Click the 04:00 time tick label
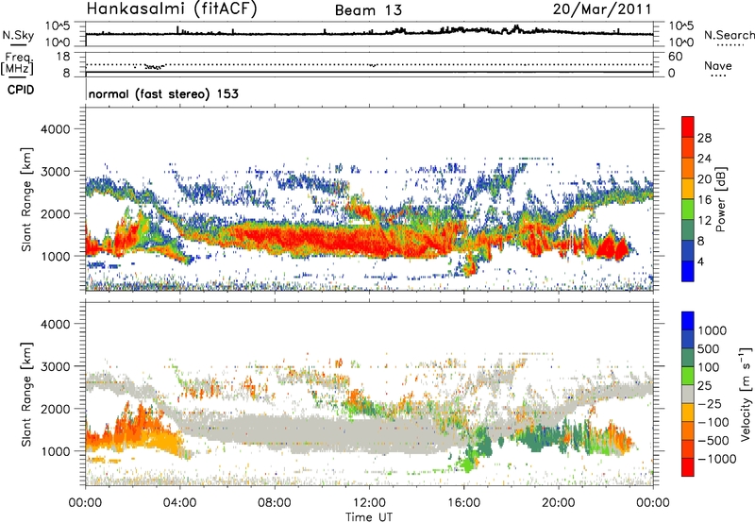This screenshot has height=523, width=755. tap(179, 503)
